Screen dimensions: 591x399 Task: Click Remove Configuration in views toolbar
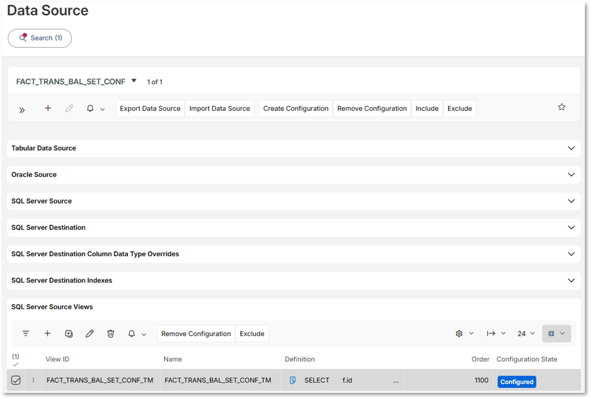click(196, 334)
